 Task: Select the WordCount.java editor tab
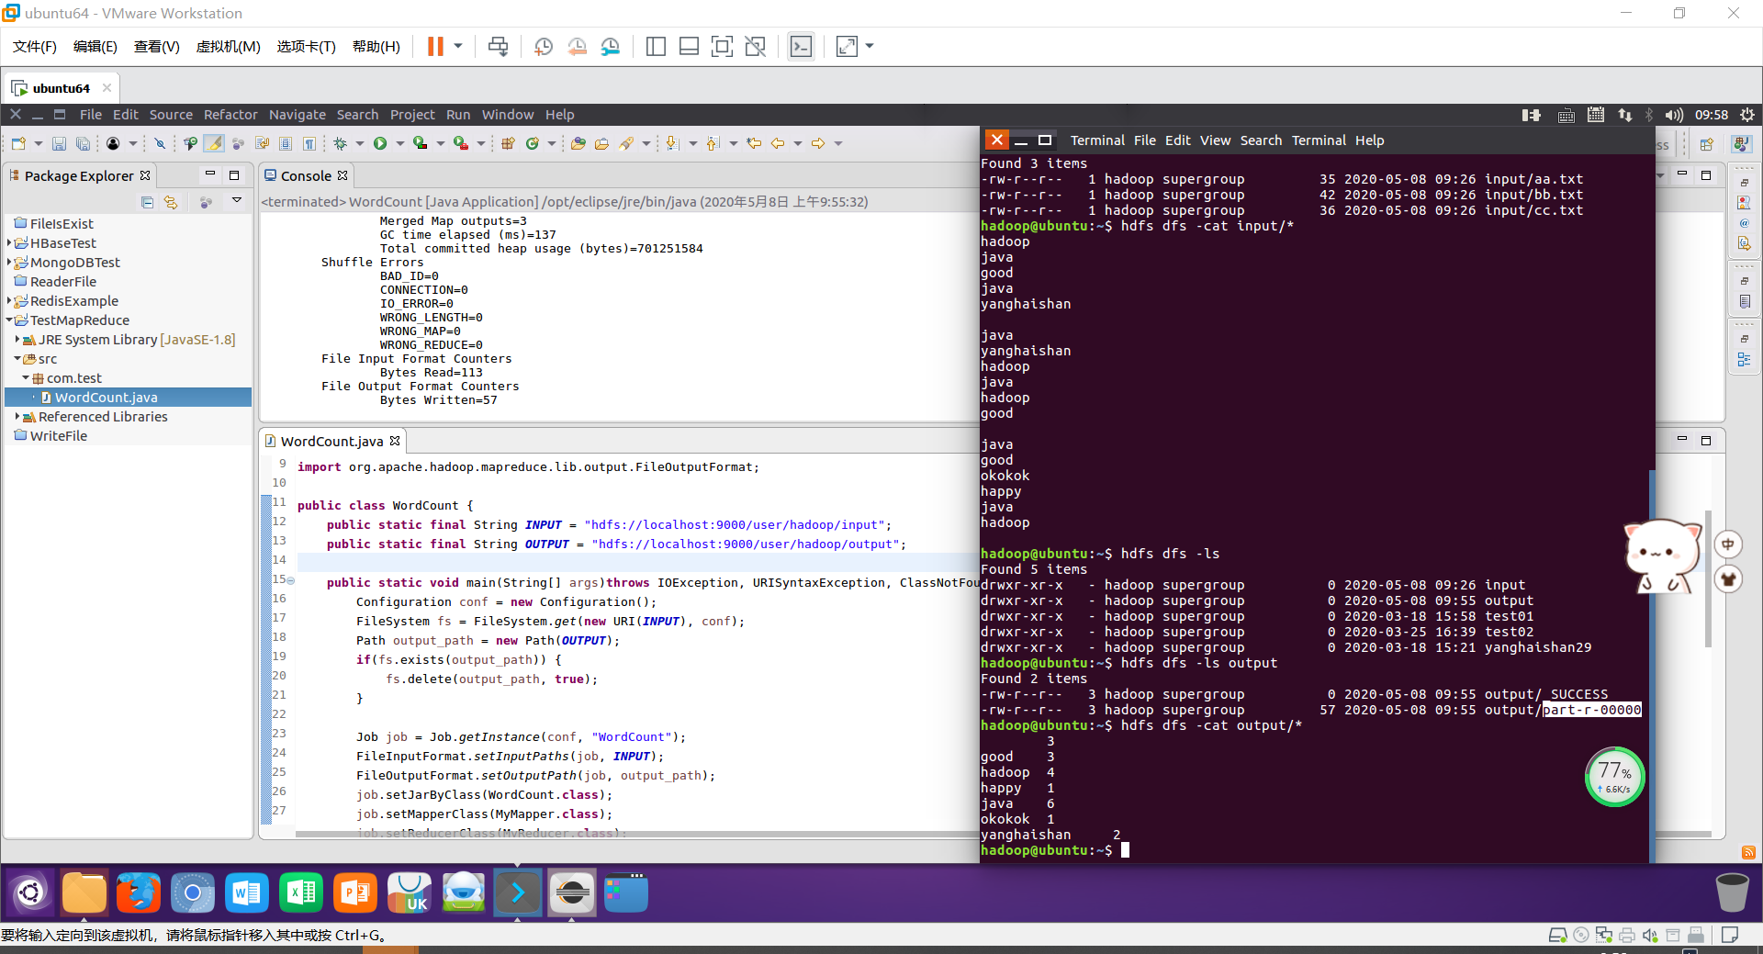tap(331, 442)
